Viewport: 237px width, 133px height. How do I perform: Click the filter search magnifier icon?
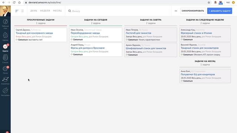click(x=70, y=11)
